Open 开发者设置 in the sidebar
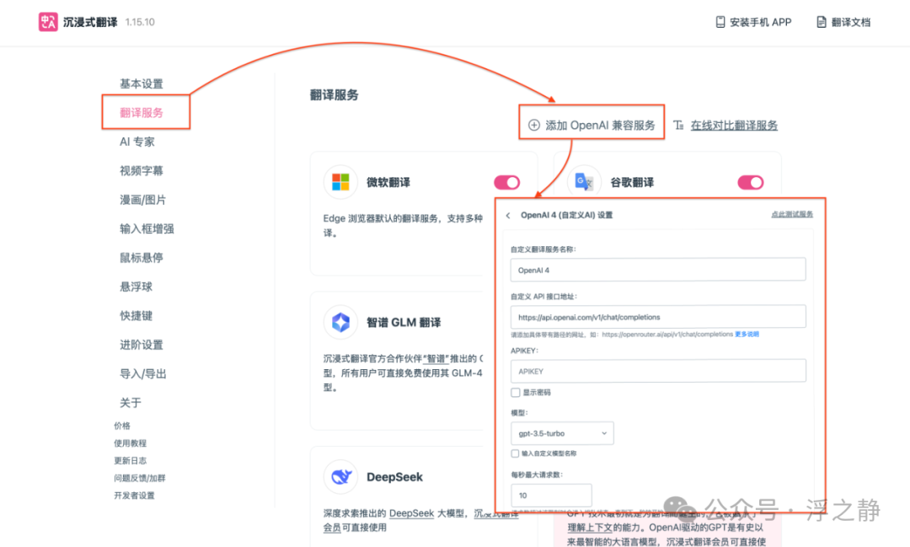The height and width of the screenshot is (547, 910). (134, 496)
